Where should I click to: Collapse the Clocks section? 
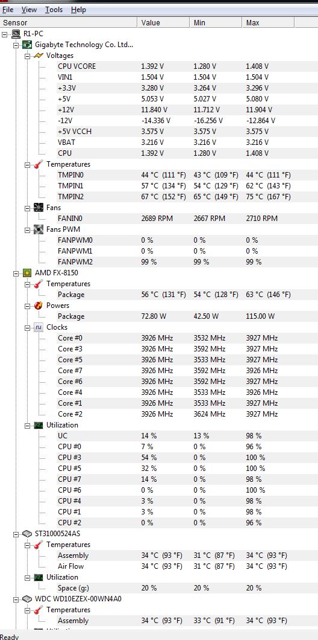tap(28, 327)
